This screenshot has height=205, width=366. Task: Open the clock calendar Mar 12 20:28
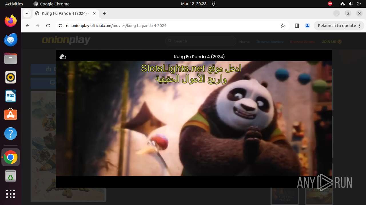tap(194, 4)
